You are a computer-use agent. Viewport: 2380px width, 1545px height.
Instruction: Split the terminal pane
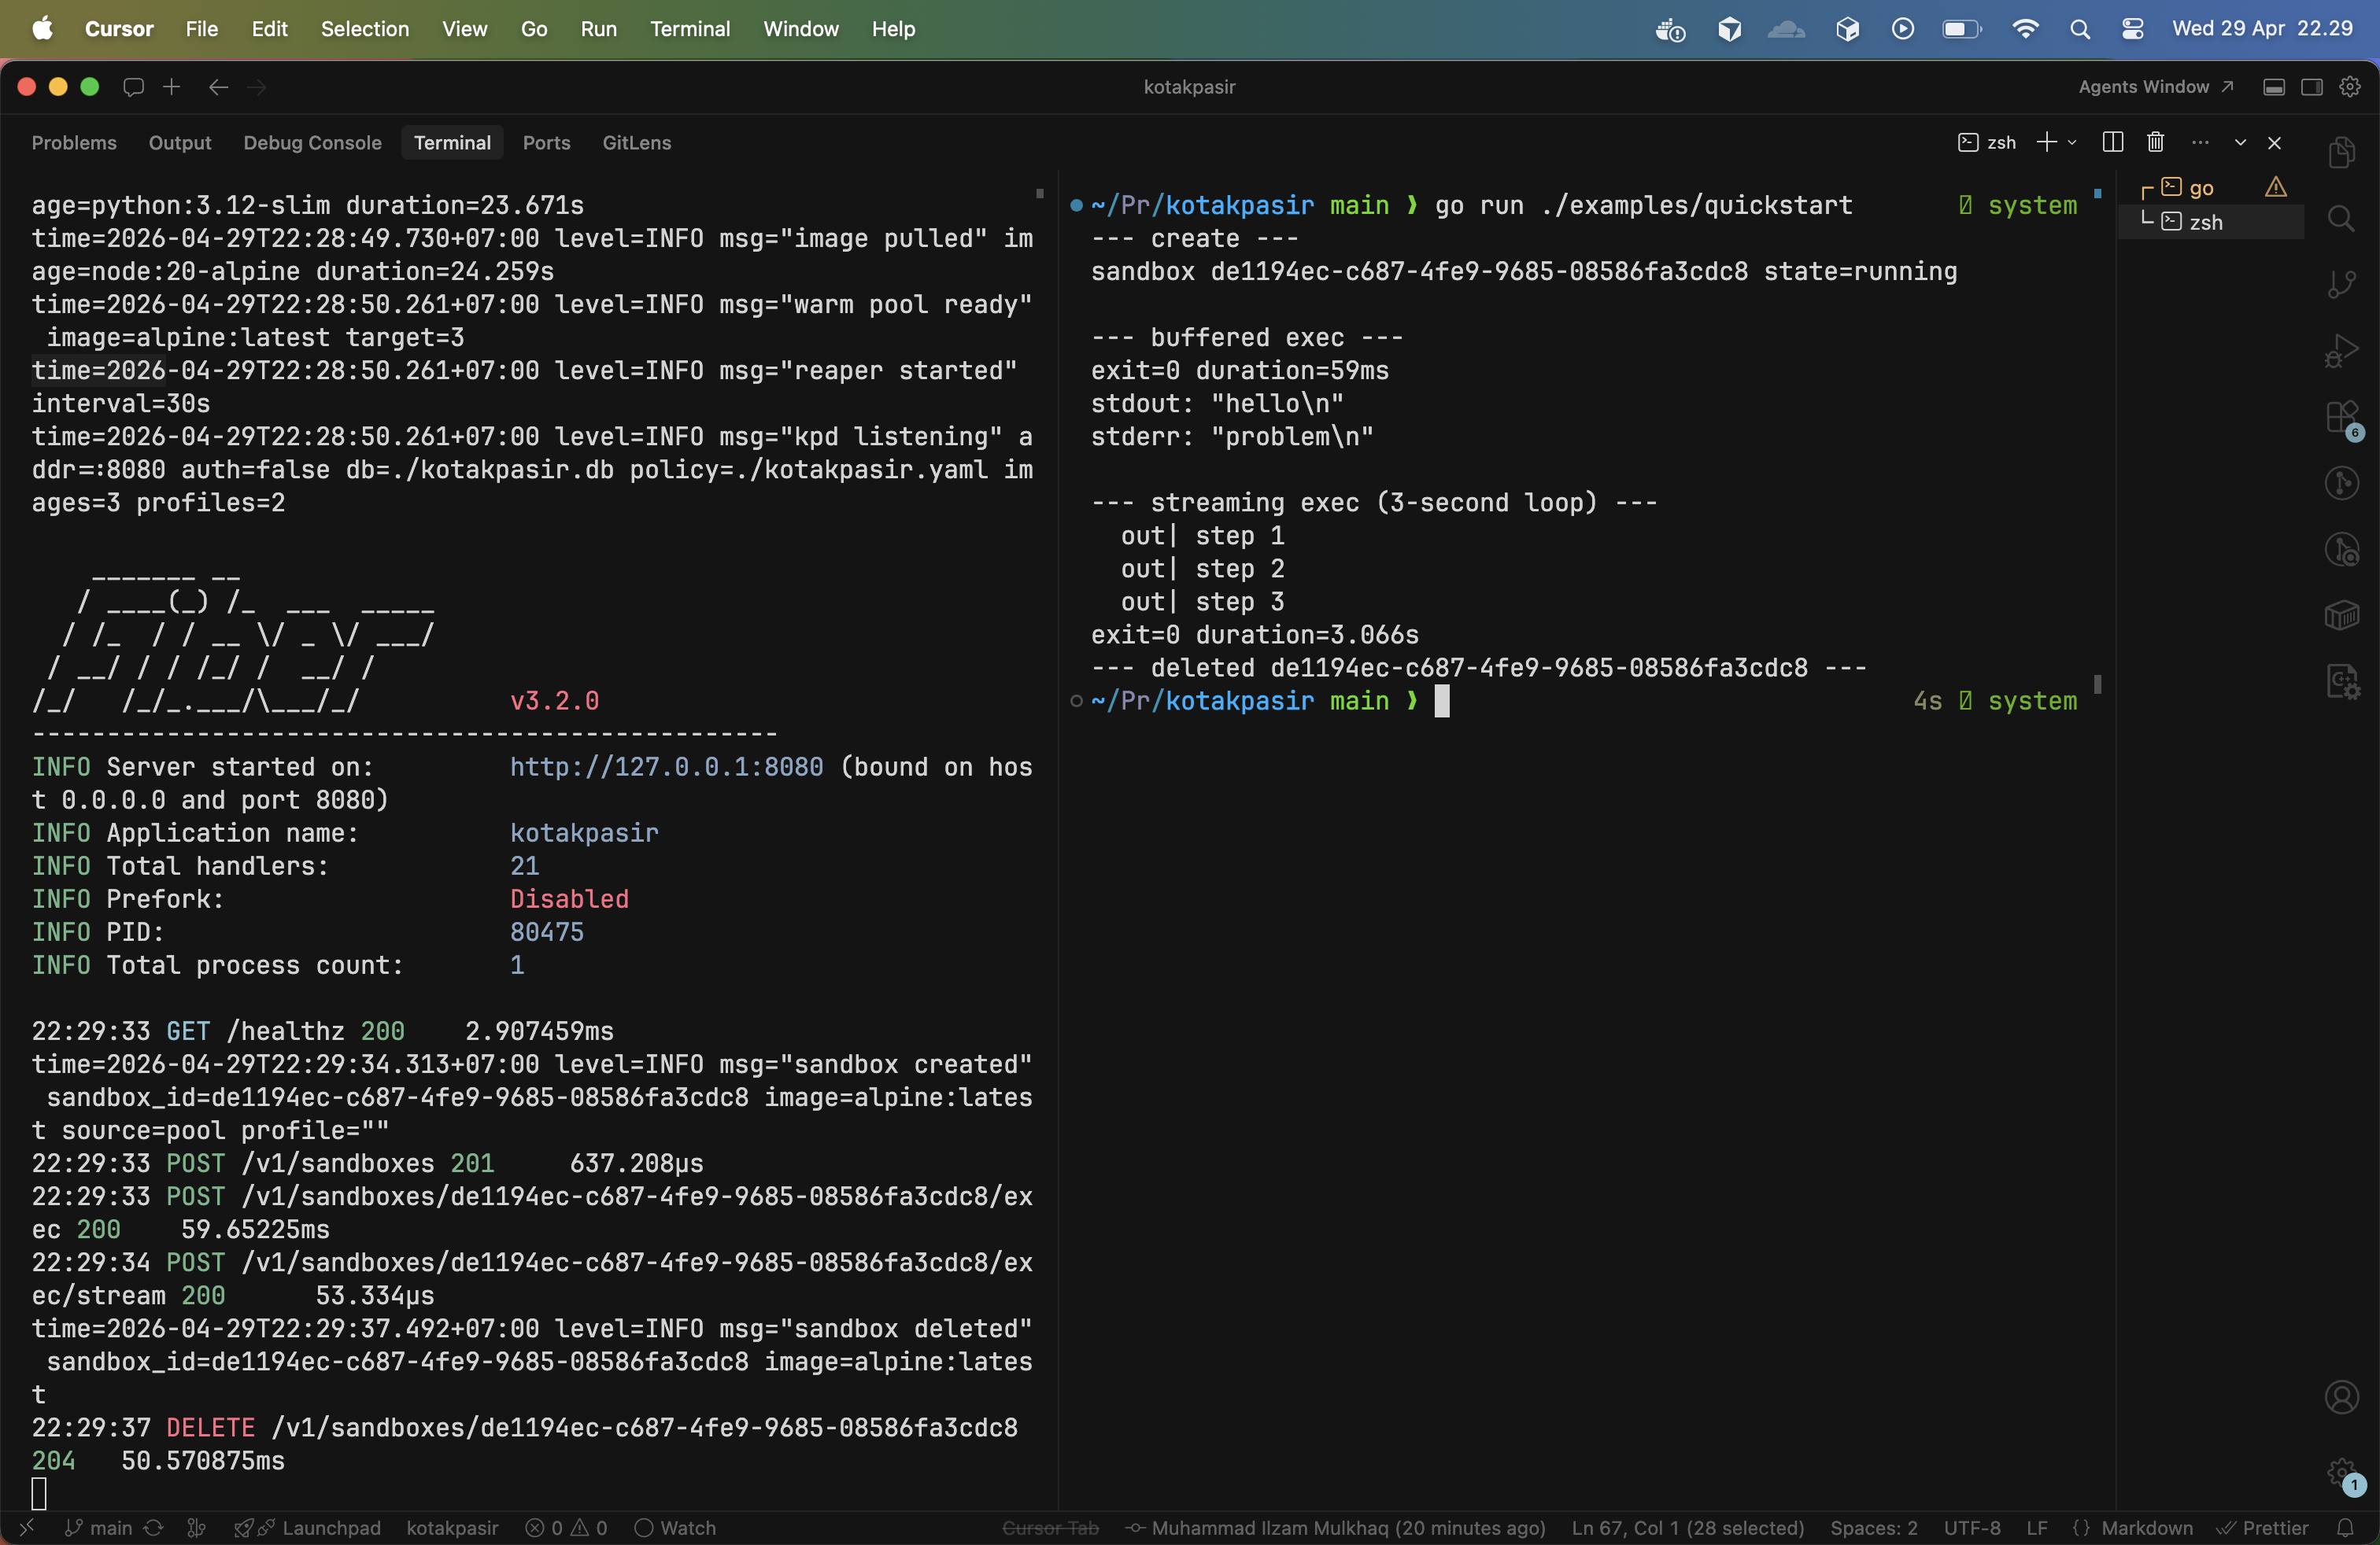coord(2112,142)
